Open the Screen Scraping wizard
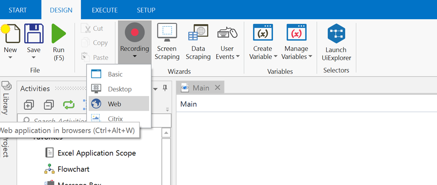 (x=167, y=42)
